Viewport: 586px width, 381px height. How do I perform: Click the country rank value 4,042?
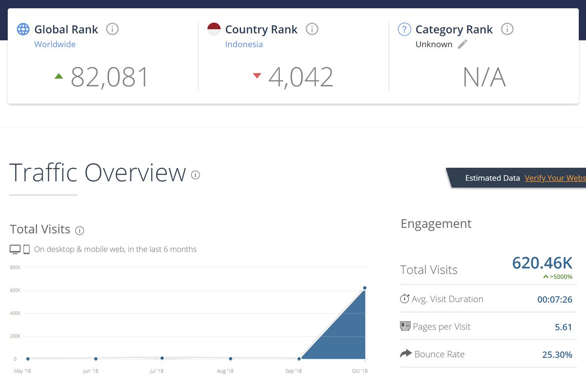coord(301,77)
